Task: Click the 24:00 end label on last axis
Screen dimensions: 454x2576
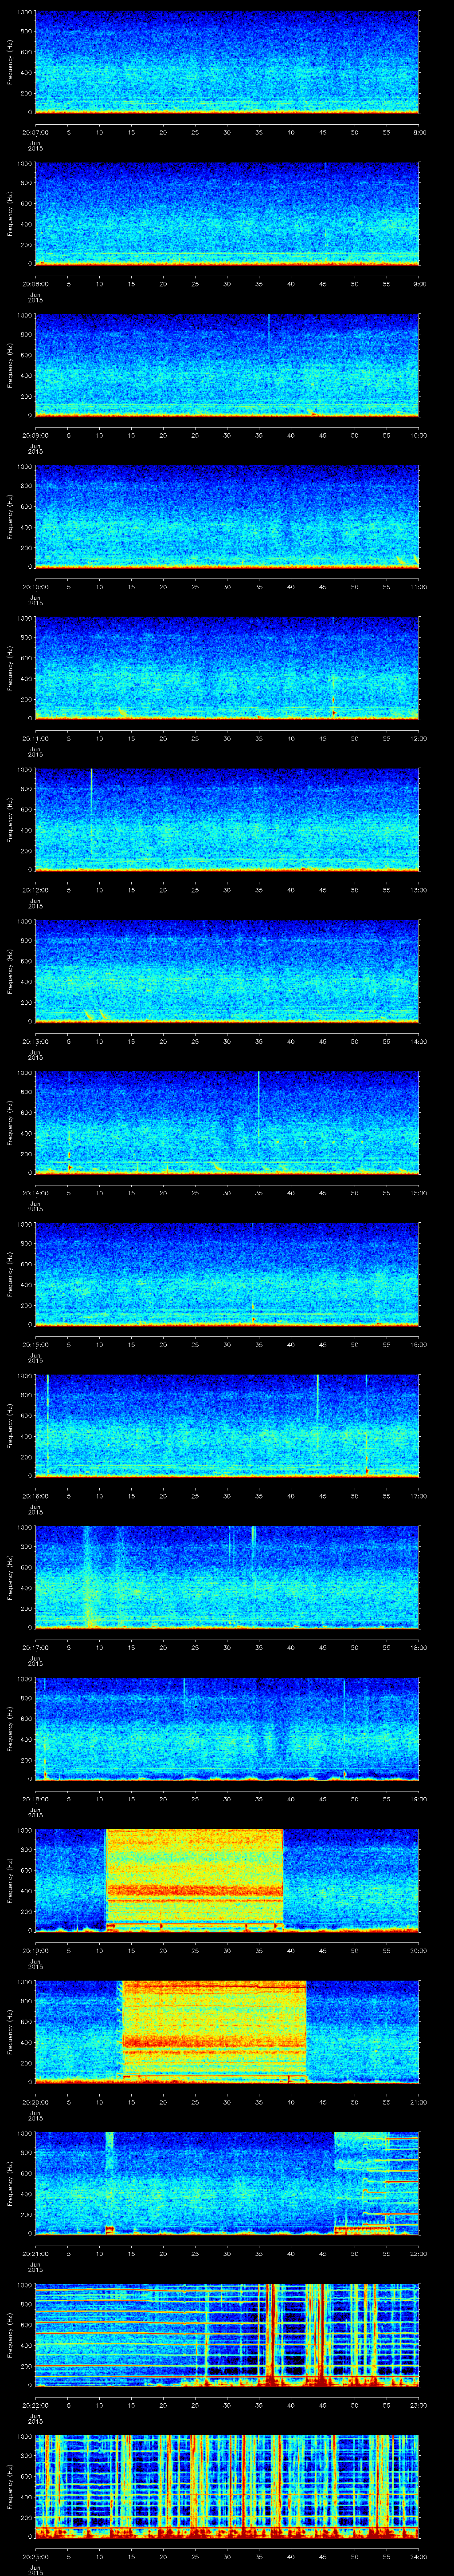Action: pos(418,2556)
